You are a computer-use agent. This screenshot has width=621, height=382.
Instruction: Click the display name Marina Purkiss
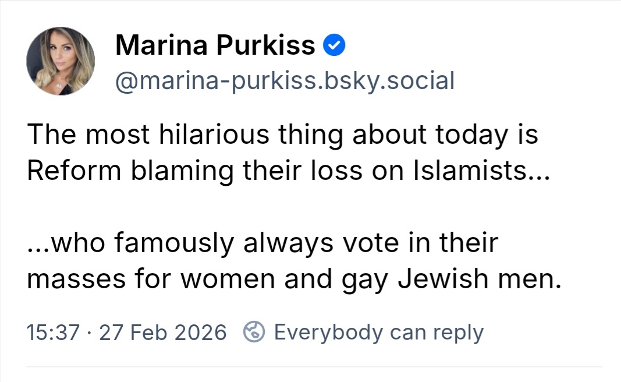pyautogui.click(x=215, y=45)
